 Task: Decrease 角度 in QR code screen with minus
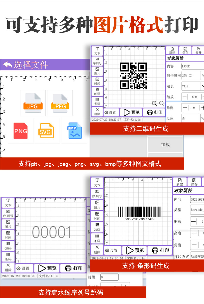click(x=185, y=108)
